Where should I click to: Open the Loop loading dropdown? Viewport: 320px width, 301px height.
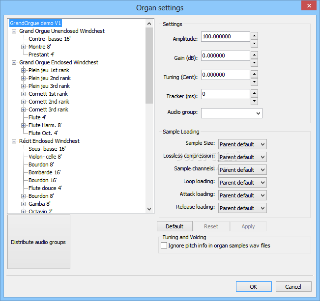point(242,183)
